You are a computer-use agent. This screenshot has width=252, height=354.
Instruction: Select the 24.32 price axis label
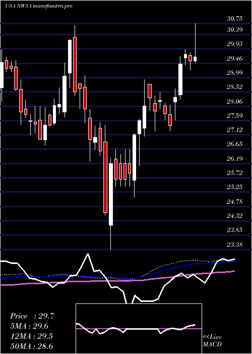click(x=235, y=216)
